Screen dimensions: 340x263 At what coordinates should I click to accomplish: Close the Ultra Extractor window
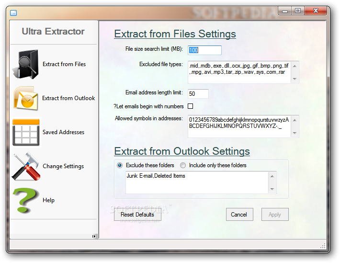tap(316, 11)
